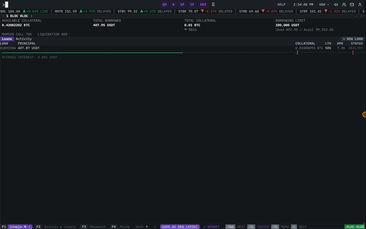366x229 pixels.
Task: Select the F3 Research layout
Action: (94, 227)
